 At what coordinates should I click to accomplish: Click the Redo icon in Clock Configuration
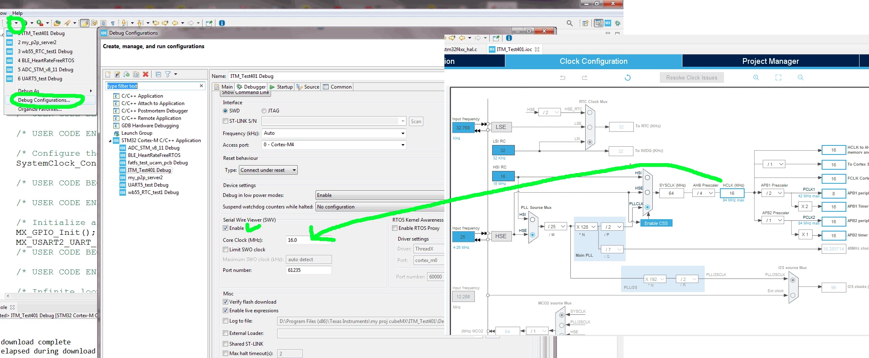pyautogui.click(x=584, y=77)
